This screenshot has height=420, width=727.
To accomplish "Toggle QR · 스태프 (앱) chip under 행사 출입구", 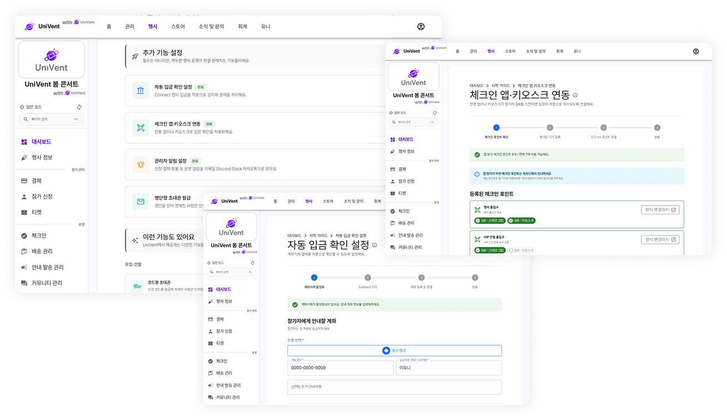I will (x=489, y=221).
